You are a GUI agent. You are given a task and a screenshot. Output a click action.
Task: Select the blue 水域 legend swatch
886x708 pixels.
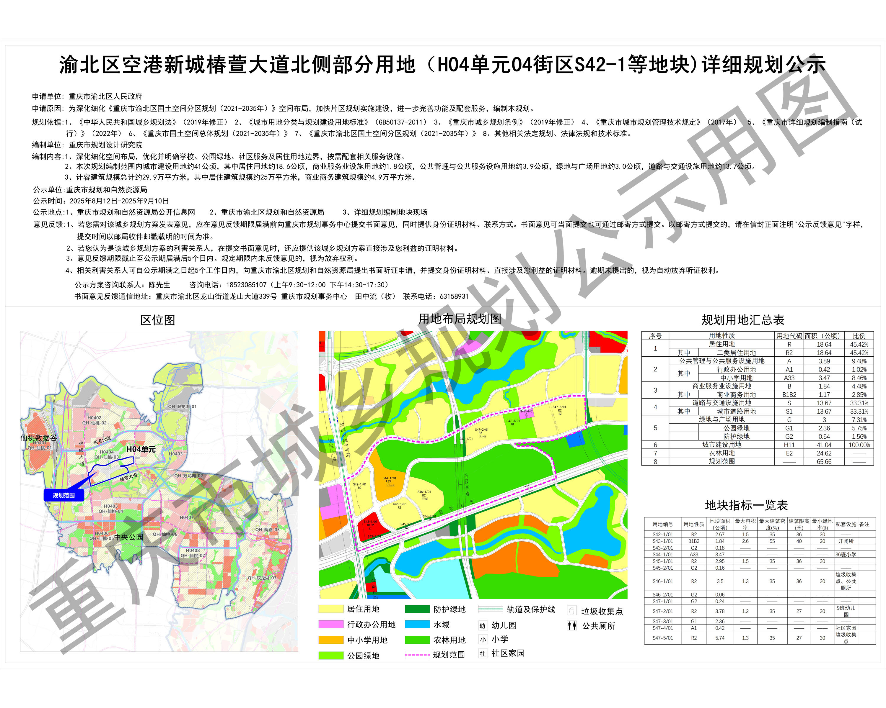pos(417,624)
